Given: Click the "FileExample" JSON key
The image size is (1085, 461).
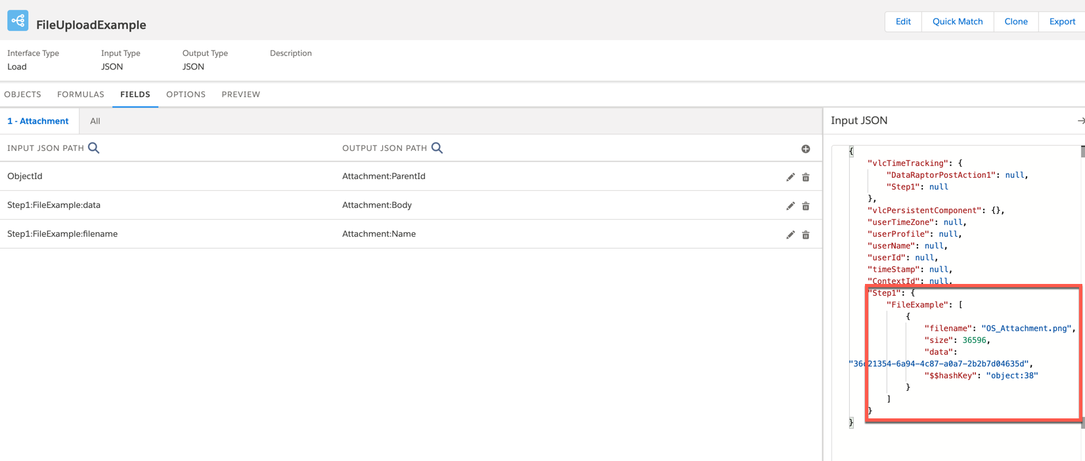Looking at the screenshot, I should 918,305.
